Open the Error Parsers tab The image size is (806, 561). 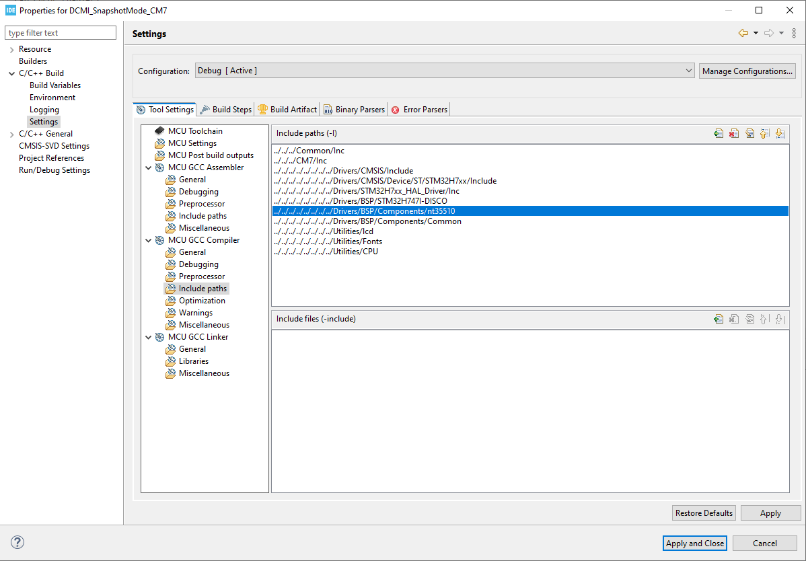[x=419, y=109]
